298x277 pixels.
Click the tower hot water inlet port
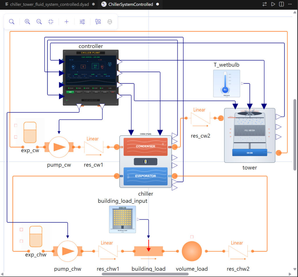click(221, 118)
